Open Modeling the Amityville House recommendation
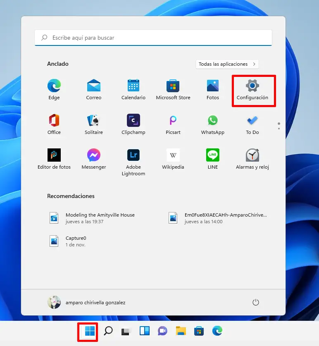The width and height of the screenshot is (319, 346). 92,218
